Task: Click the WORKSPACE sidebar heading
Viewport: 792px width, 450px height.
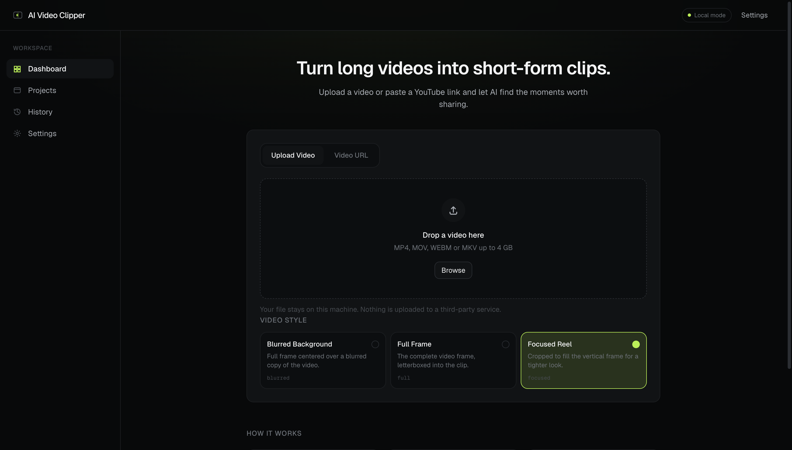Action: [32, 48]
